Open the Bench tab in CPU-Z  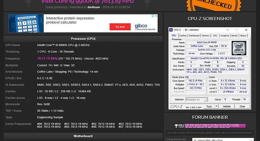[234, 36]
